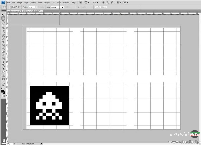Screen dimensions: 201x145
Task: Select the Quick Selection wand tool
Action: pyautogui.click(x=3, y=25)
